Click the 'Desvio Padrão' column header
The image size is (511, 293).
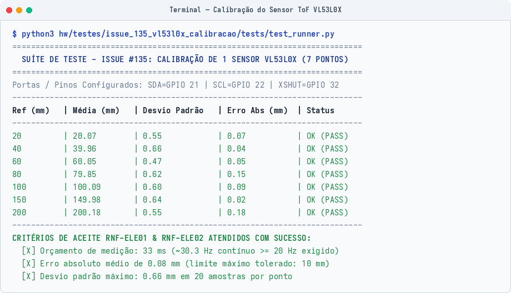coord(173,110)
